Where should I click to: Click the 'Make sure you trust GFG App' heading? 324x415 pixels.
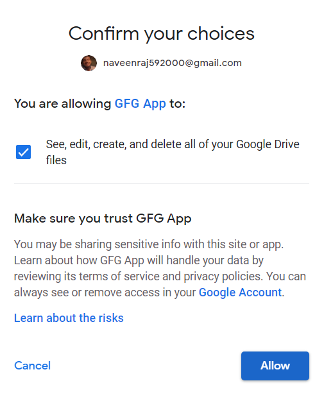pos(103,219)
